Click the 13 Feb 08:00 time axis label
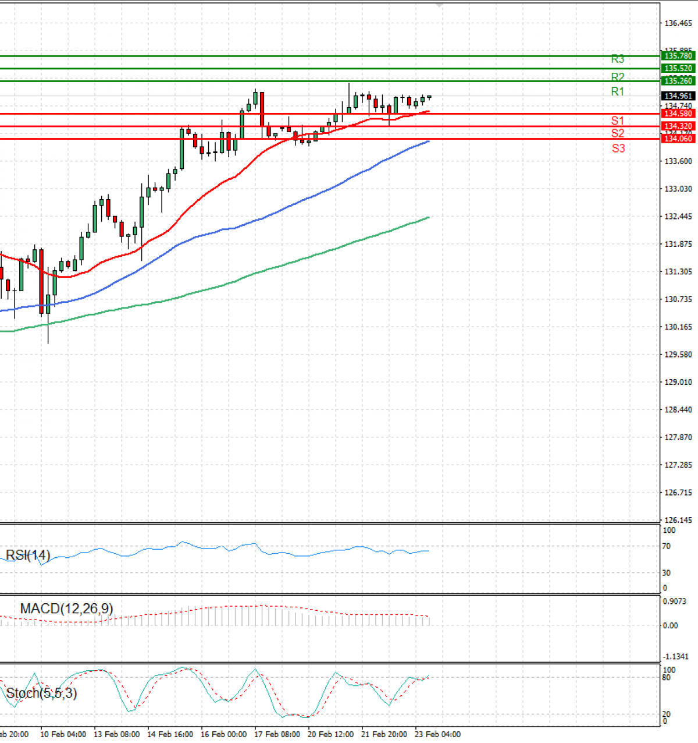Screen dimensions: 698x743 [x=116, y=734]
